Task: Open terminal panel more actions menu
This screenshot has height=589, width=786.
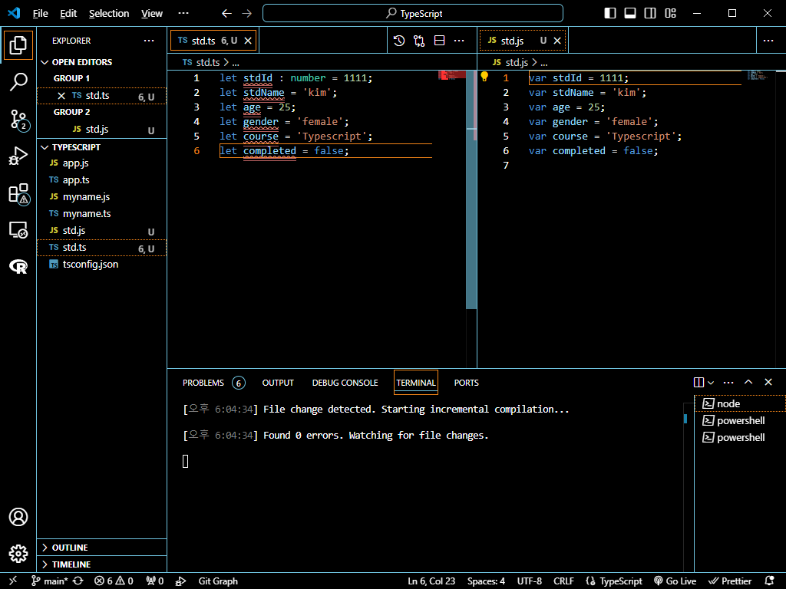Action: click(728, 383)
